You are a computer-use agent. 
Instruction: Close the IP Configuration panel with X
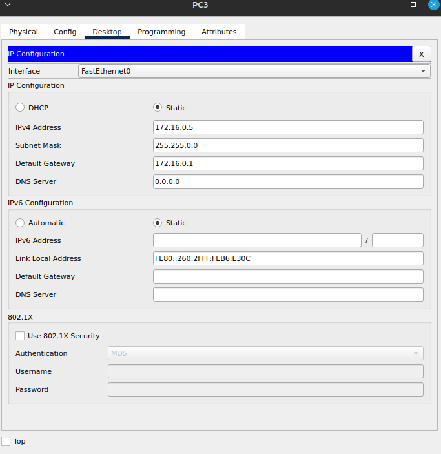click(x=421, y=54)
